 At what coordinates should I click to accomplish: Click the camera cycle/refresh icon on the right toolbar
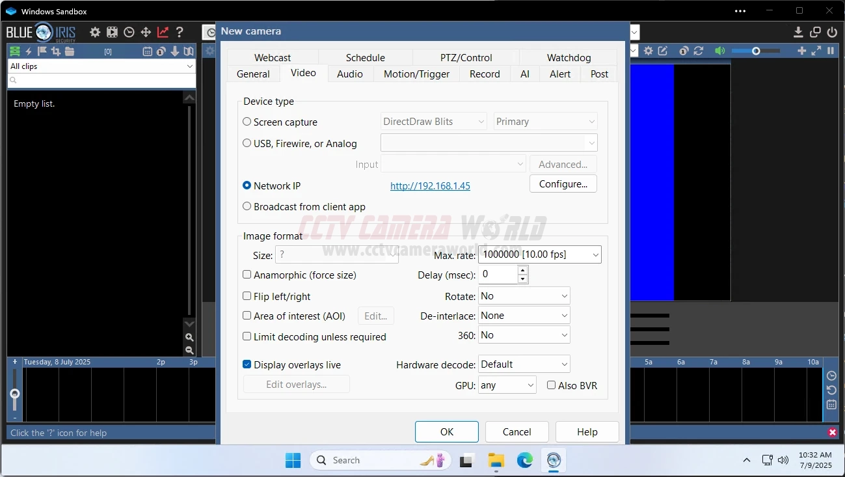[x=698, y=51]
